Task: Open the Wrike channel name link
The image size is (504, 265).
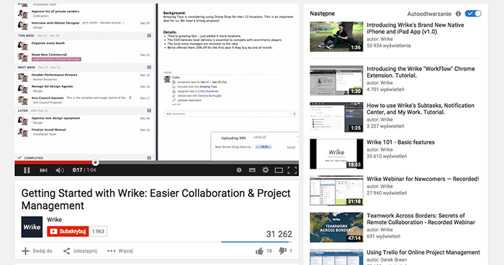Action: pyautogui.click(x=54, y=220)
